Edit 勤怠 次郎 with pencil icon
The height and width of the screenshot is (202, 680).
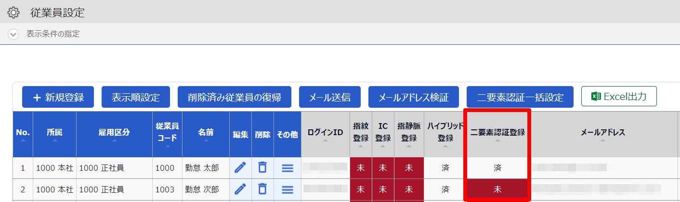coord(240,189)
